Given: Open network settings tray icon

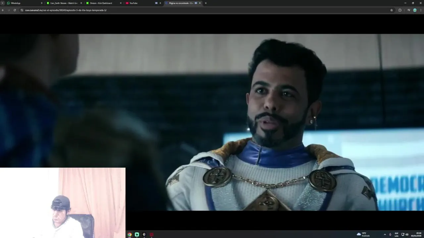Looking at the screenshot, I should [x=403, y=234].
